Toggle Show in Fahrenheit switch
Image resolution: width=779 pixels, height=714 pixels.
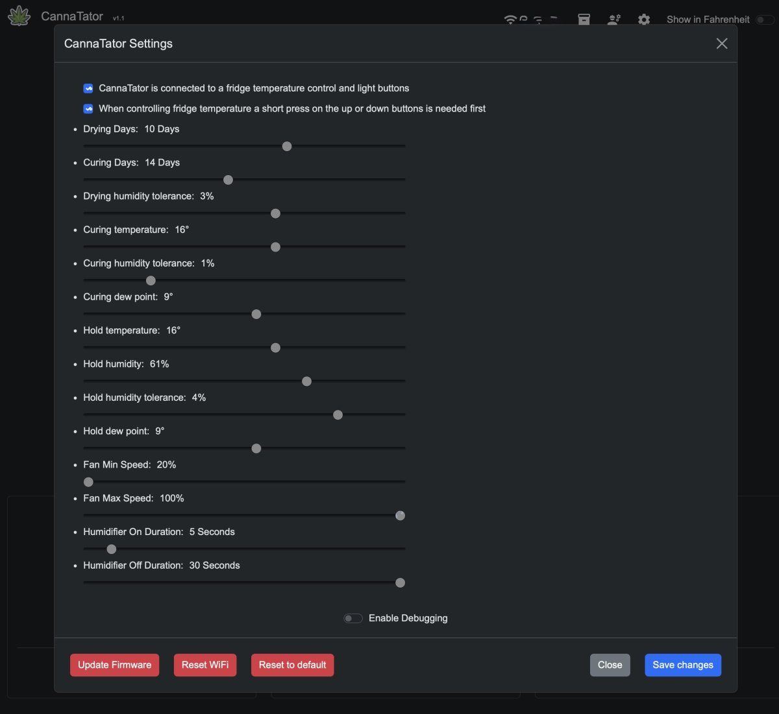coord(764,19)
